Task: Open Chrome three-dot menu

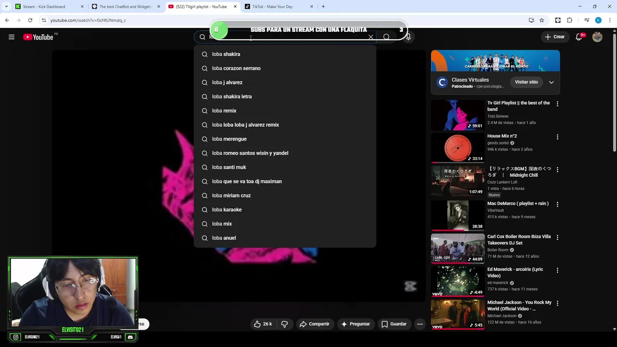Action: tap(610, 20)
